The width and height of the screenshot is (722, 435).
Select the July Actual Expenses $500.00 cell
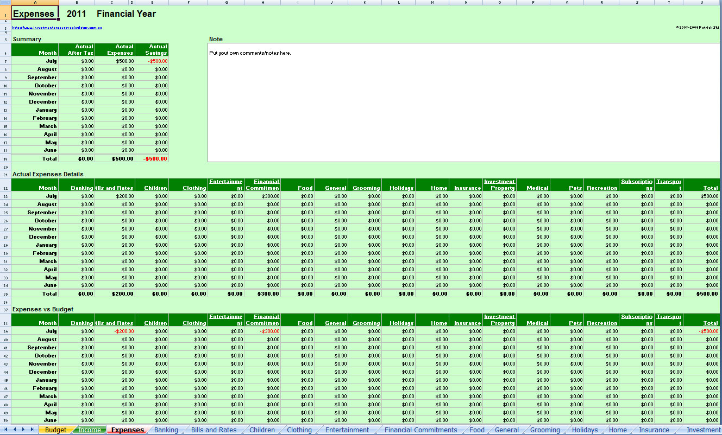(115, 61)
